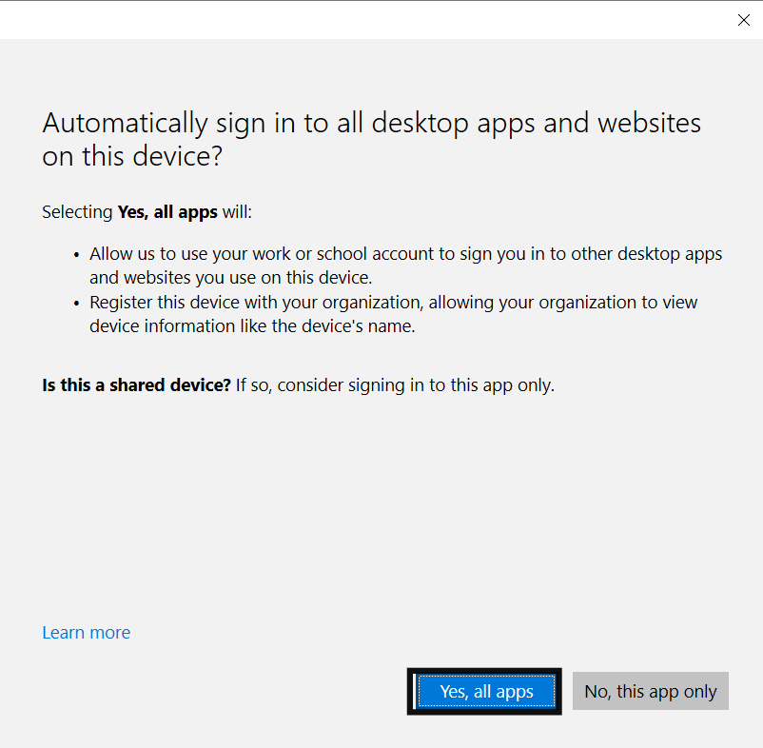Click the word 'Selecting' in the intro sentence

[x=77, y=211]
